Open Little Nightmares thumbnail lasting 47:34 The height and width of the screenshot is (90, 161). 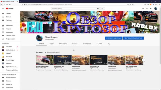[x=99, y=60]
